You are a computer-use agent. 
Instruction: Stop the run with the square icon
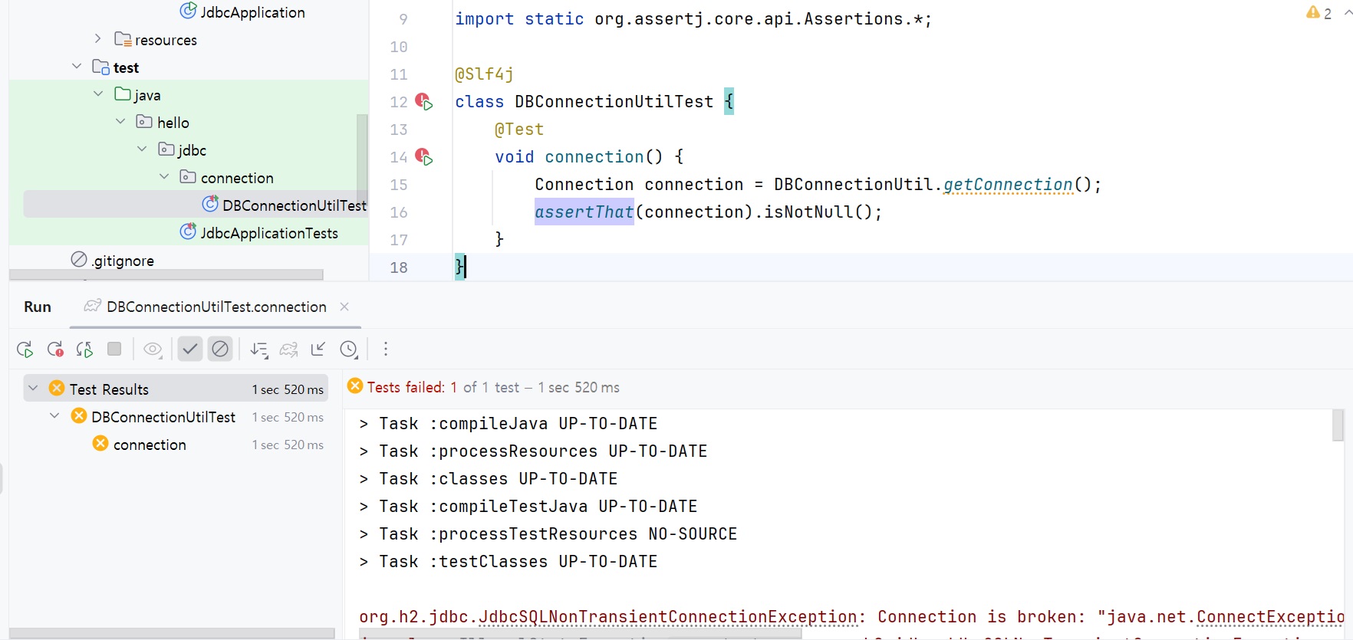coord(114,349)
